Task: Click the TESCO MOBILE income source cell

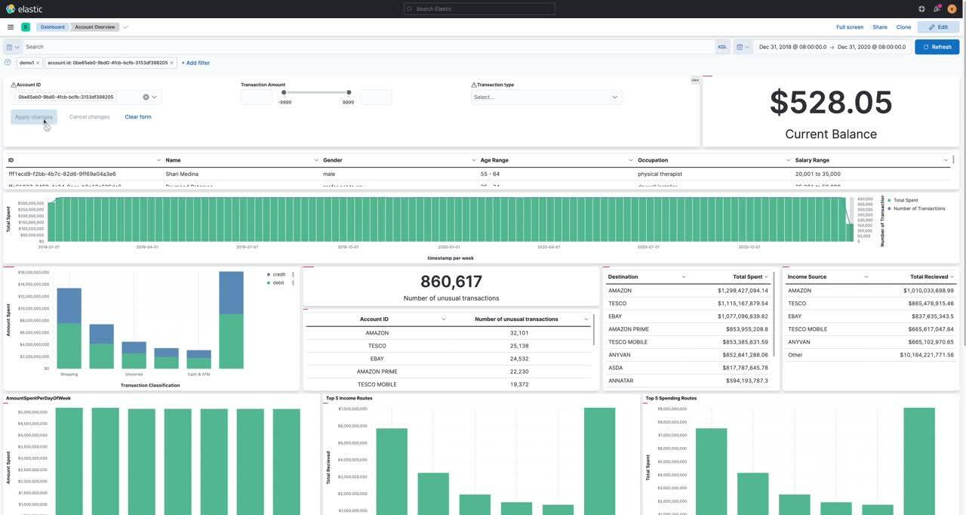Action: pos(808,329)
